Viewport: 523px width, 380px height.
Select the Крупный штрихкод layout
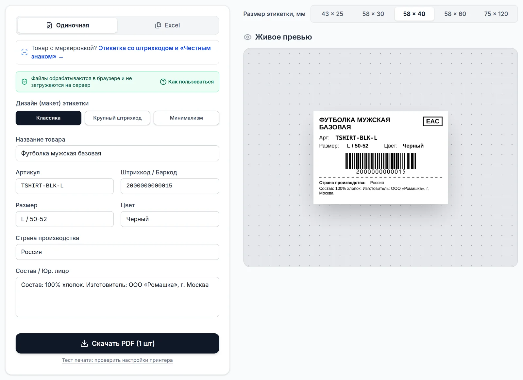[x=117, y=118]
